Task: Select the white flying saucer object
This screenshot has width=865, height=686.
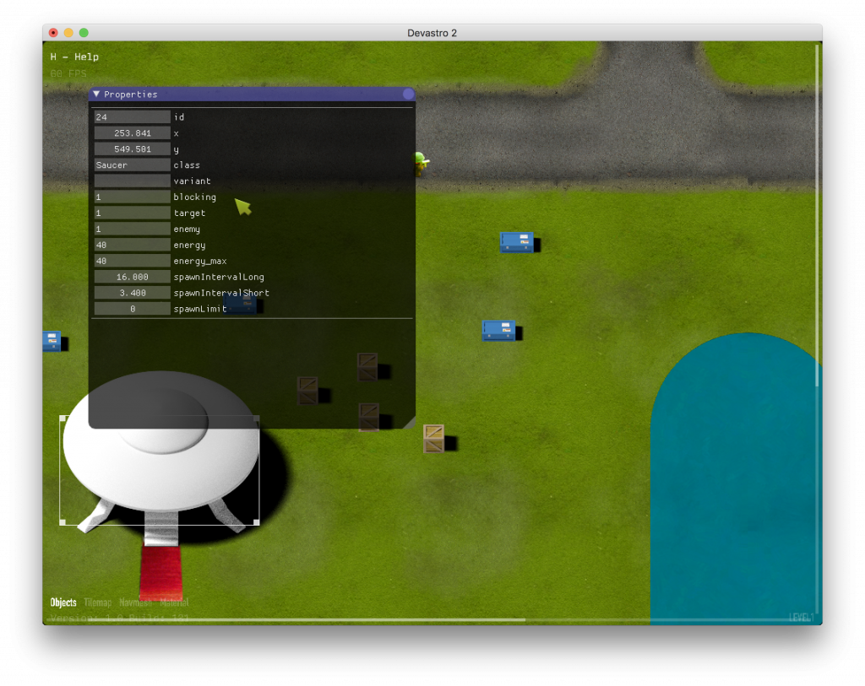Action: [160, 457]
